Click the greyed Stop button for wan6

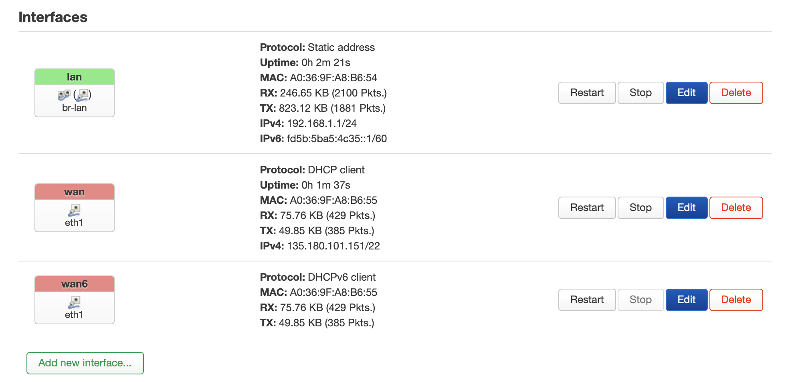click(x=641, y=300)
